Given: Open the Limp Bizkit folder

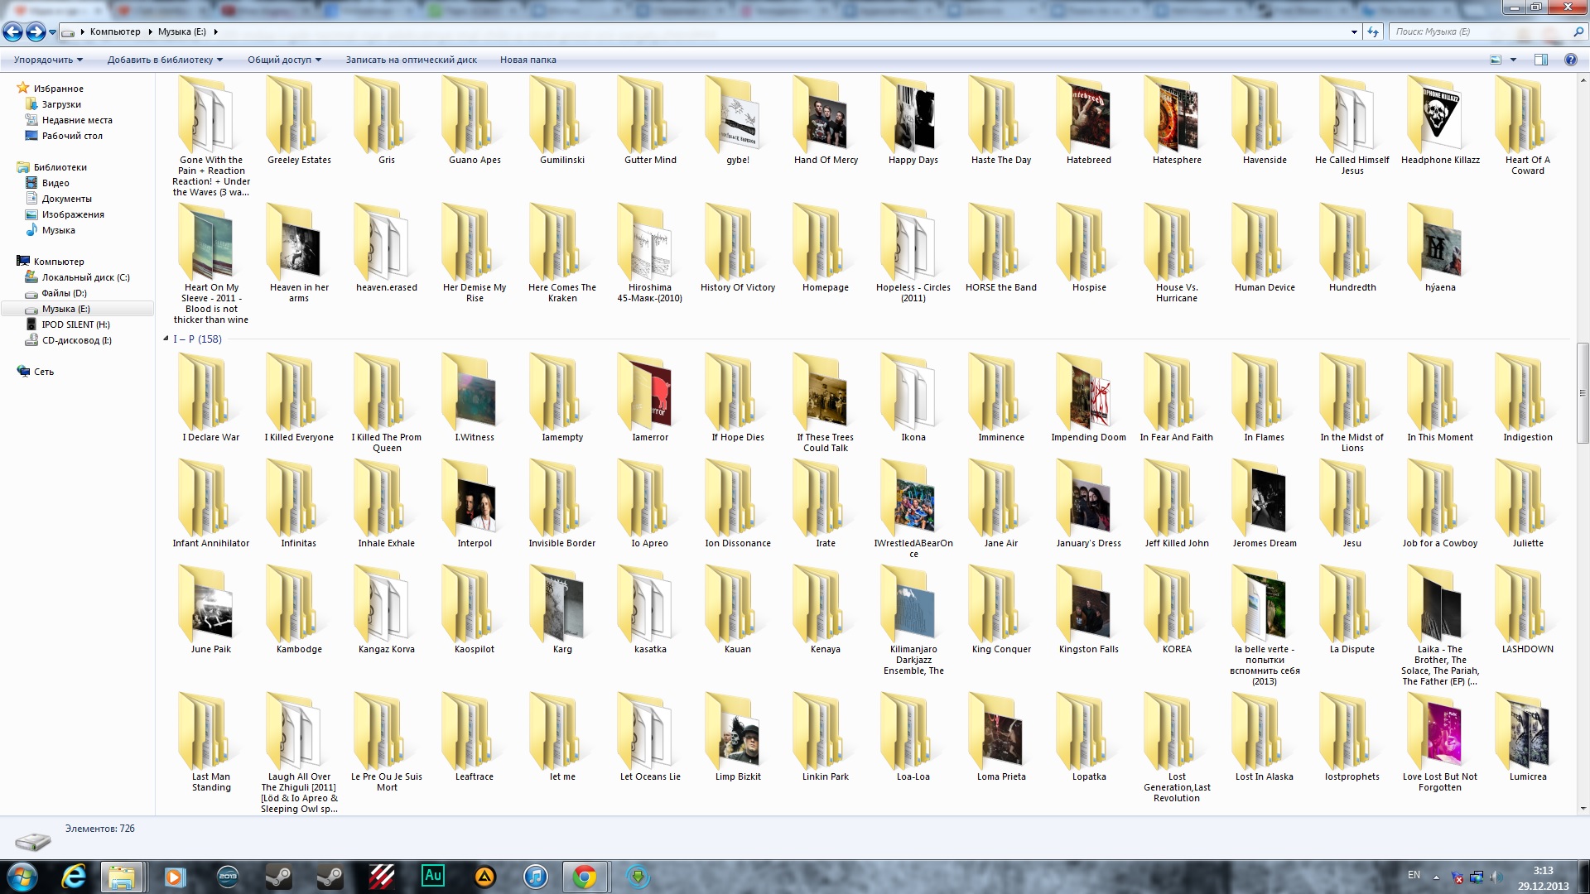Looking at the screenshot, I should point(737,737).
